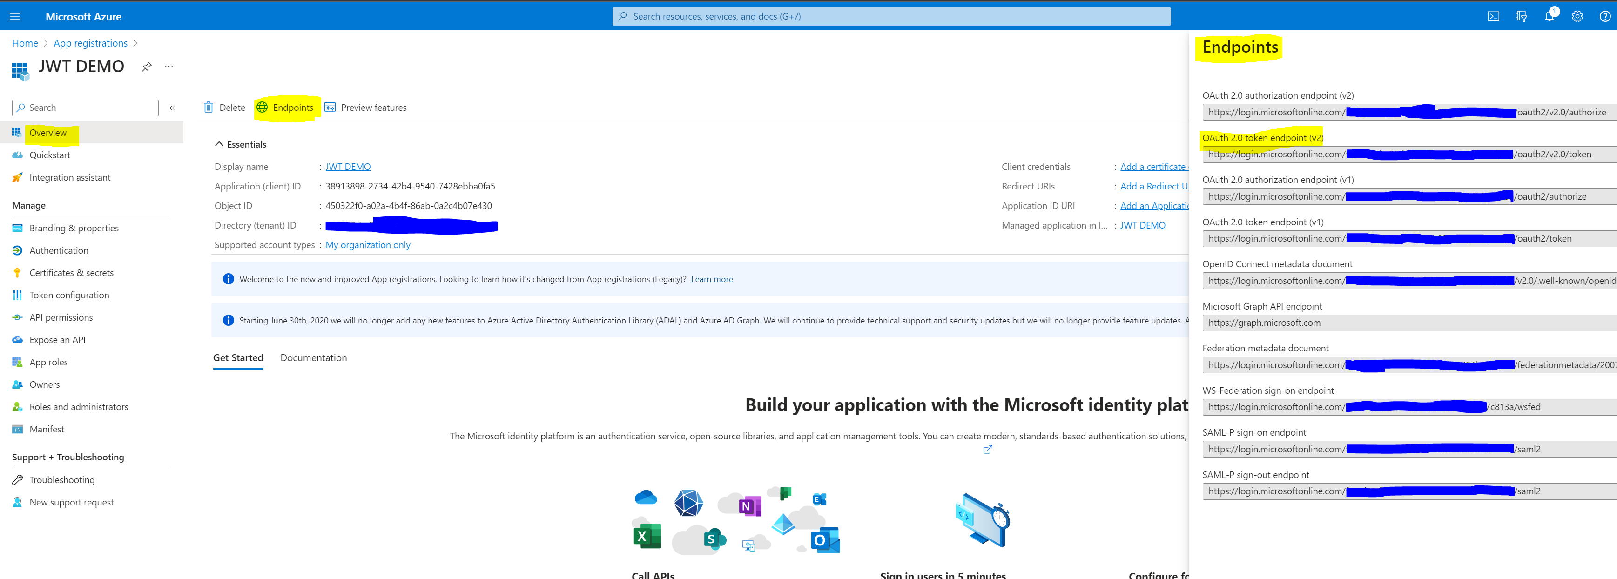
Task: Open the Learn more link
Action: (711, 279)
